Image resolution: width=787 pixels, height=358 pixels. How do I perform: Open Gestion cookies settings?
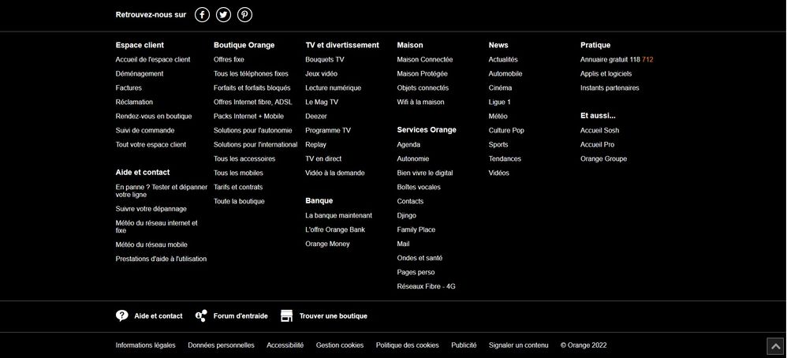point(340,345)
